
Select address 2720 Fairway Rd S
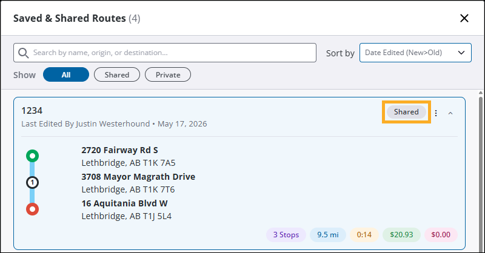(119, 150)
